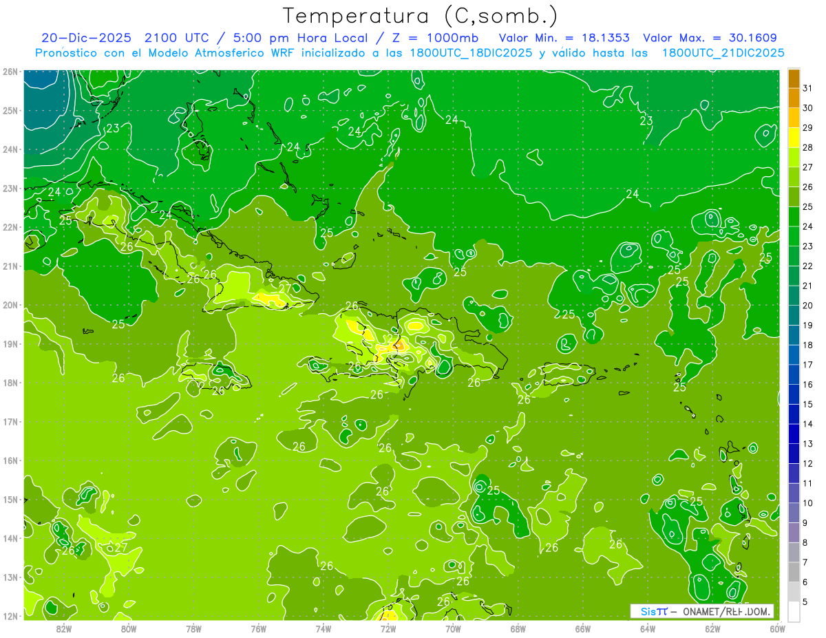The width and height of the screenshot is (826, 638).
Task: Click the legend value 30
Action: click(807, 108)
